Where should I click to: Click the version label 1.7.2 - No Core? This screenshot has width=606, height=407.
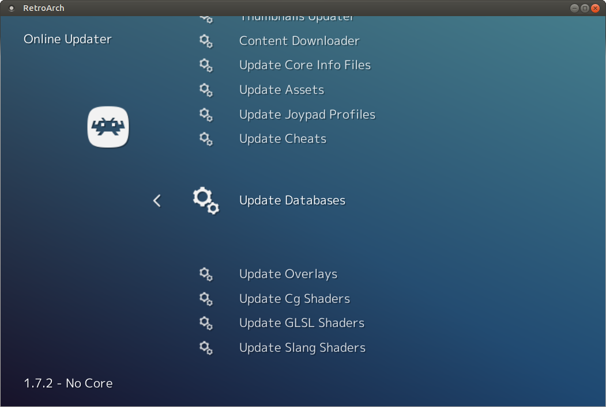pyautogui.click(x=67, y=383)
